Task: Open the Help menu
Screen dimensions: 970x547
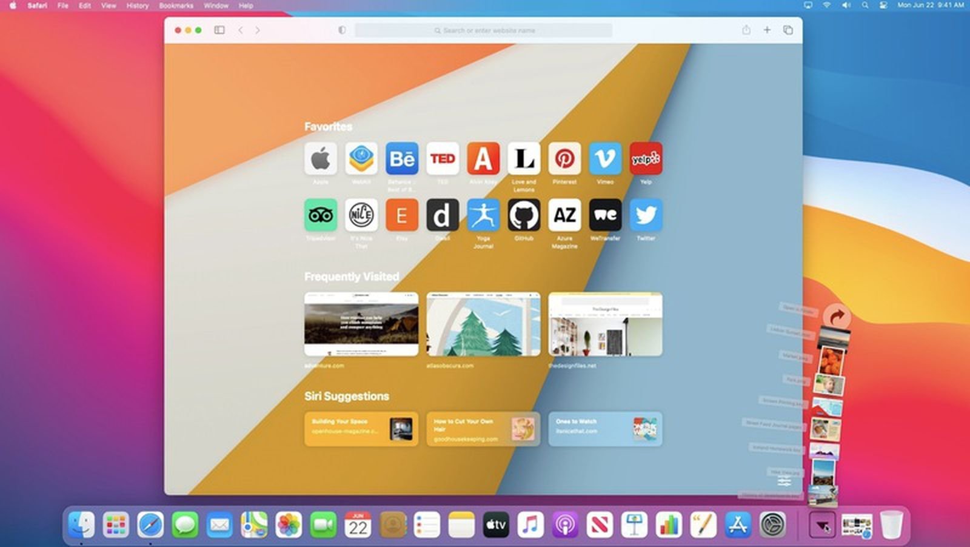Action: [x=246, y=5]
